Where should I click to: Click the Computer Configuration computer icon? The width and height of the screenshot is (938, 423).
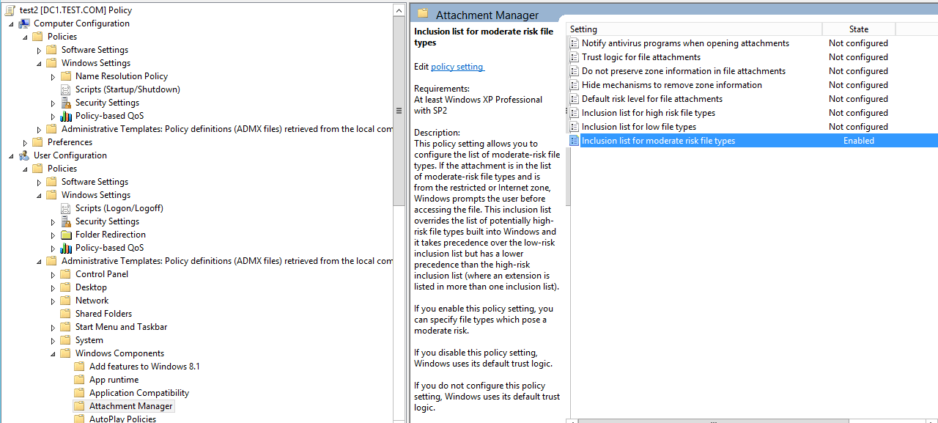click(24, 23)
